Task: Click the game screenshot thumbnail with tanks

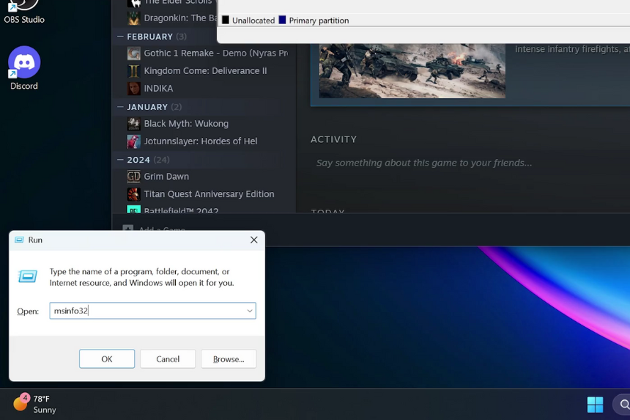Action: [412, 71]
